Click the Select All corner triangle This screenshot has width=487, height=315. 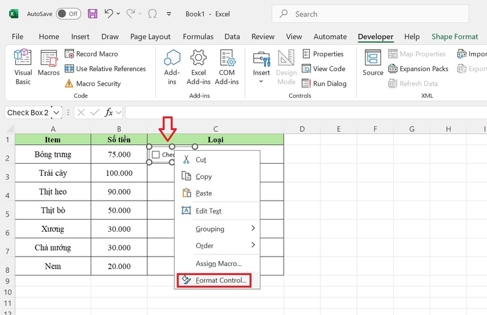click(x=10, y=129)
